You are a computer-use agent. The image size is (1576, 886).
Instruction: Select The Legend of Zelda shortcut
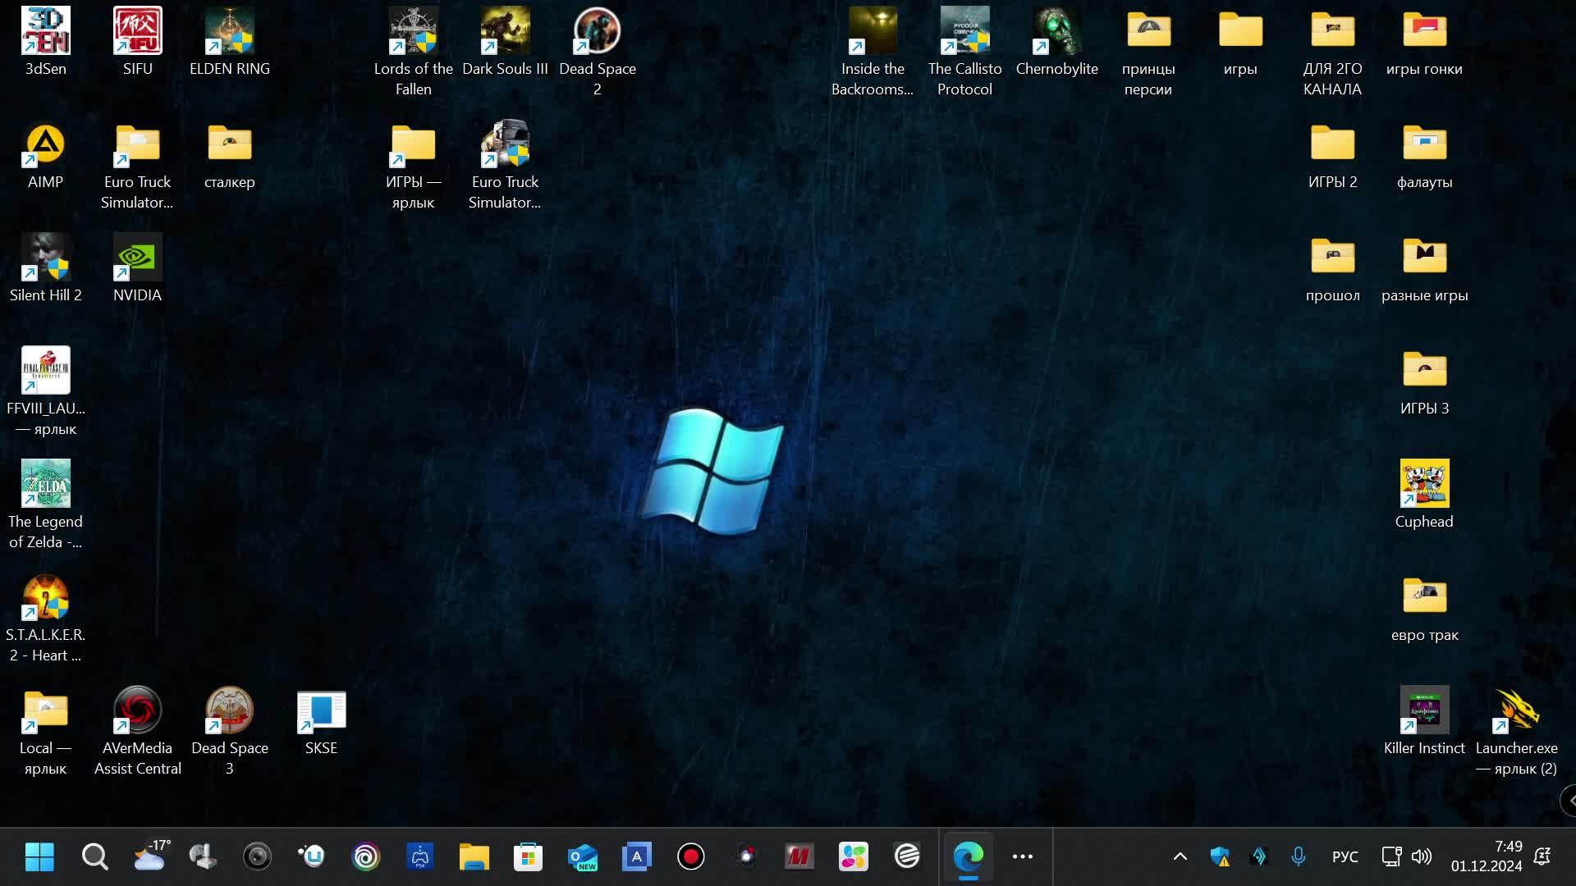pos(46,505)
